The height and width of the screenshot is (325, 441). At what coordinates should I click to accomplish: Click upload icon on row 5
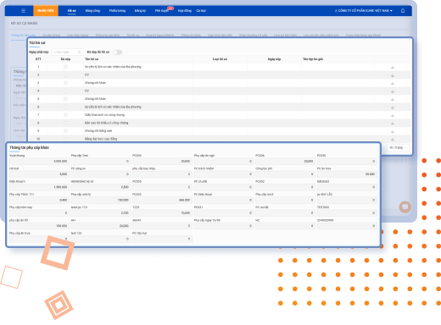pos(393,99)
